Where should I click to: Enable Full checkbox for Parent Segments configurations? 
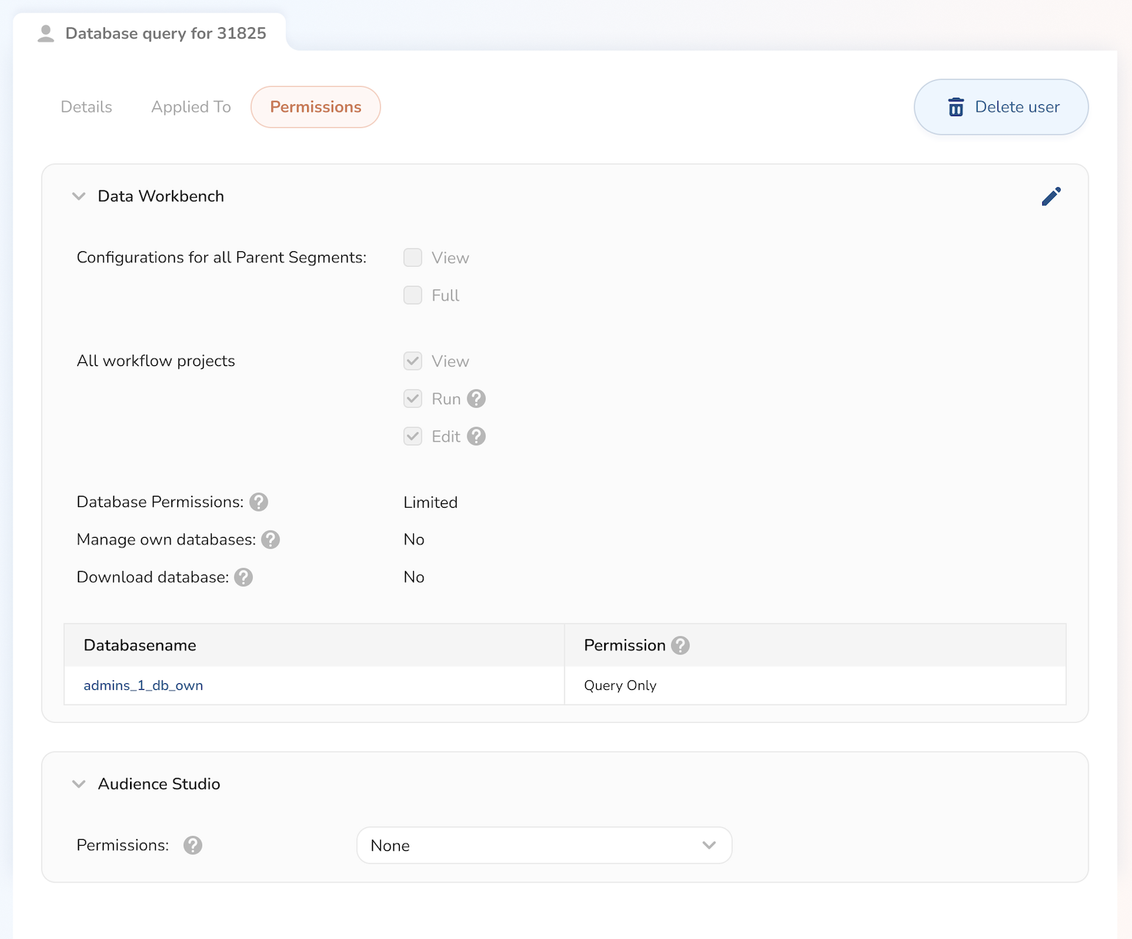pos(413,295)
